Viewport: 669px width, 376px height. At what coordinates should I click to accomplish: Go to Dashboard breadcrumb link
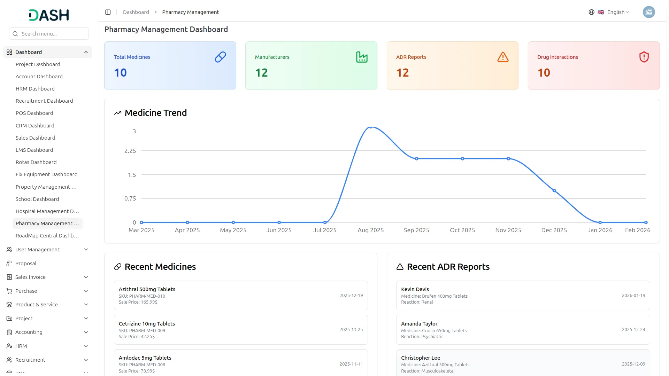click(136, 12)
